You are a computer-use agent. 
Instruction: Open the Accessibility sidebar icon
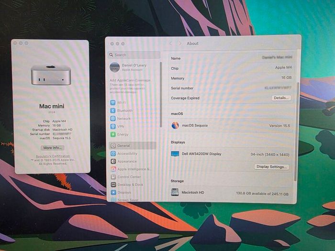(x=113, y=153)
